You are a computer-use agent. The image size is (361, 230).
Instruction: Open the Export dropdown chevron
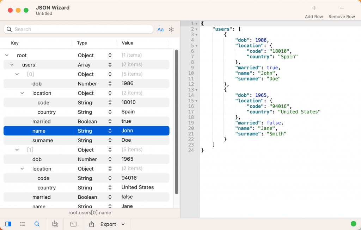pyautogui.click(x=122, y=224)
